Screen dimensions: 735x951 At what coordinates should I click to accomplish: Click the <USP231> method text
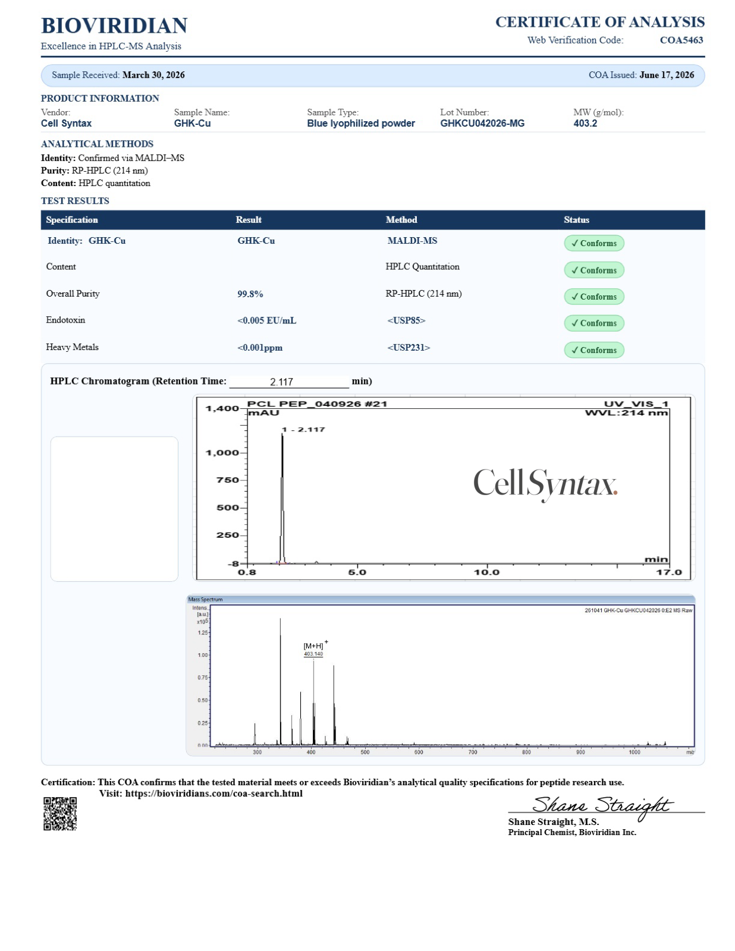[409, 348]
